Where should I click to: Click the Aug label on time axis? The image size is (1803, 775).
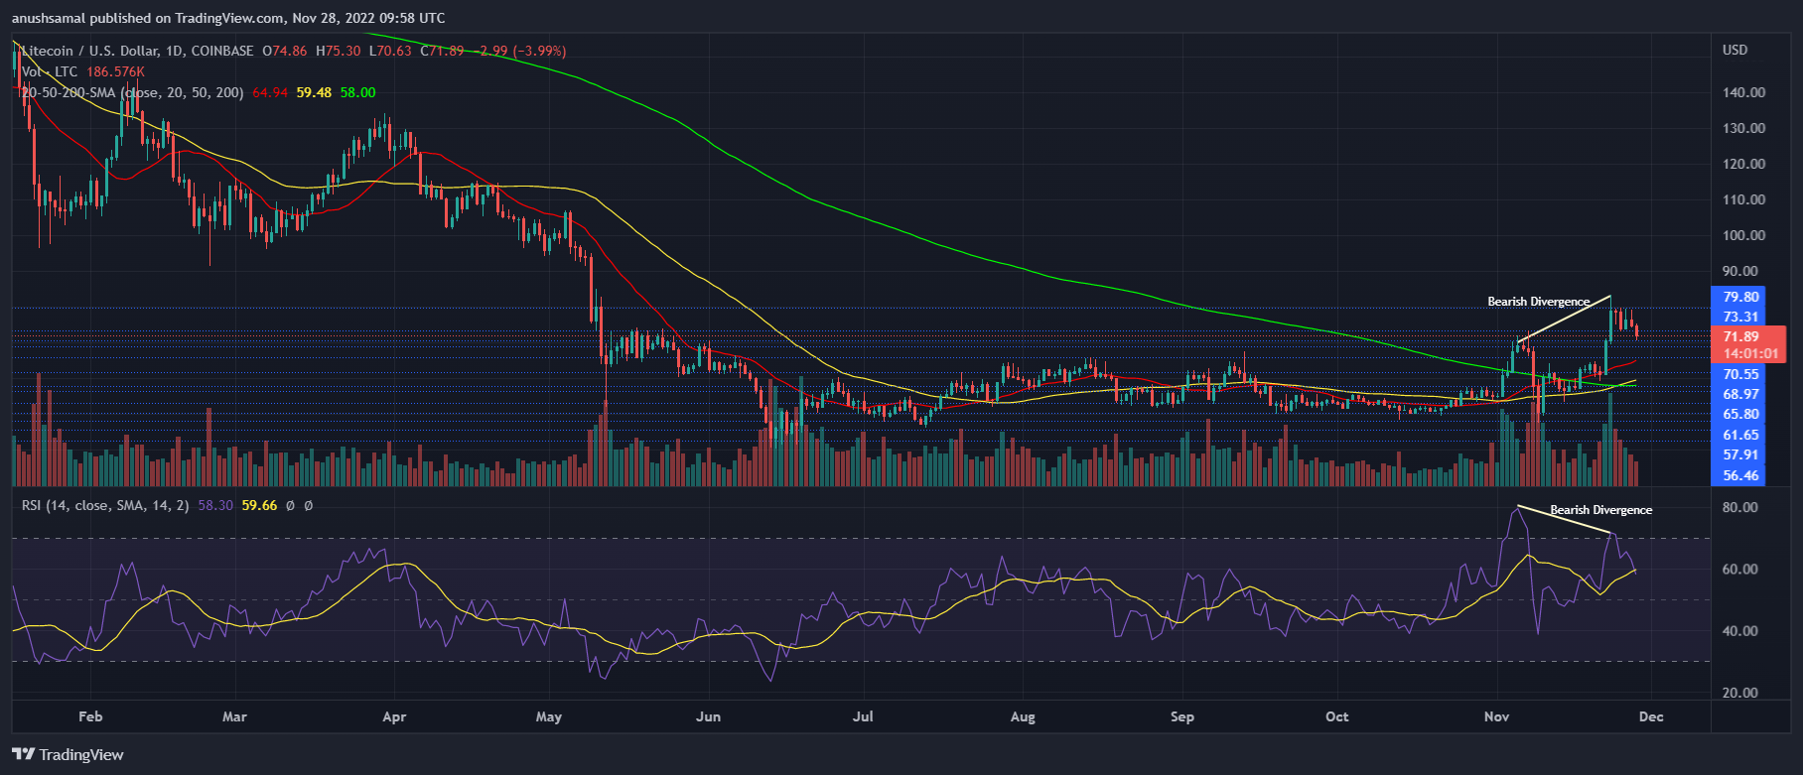click(x=1023, y=716)
